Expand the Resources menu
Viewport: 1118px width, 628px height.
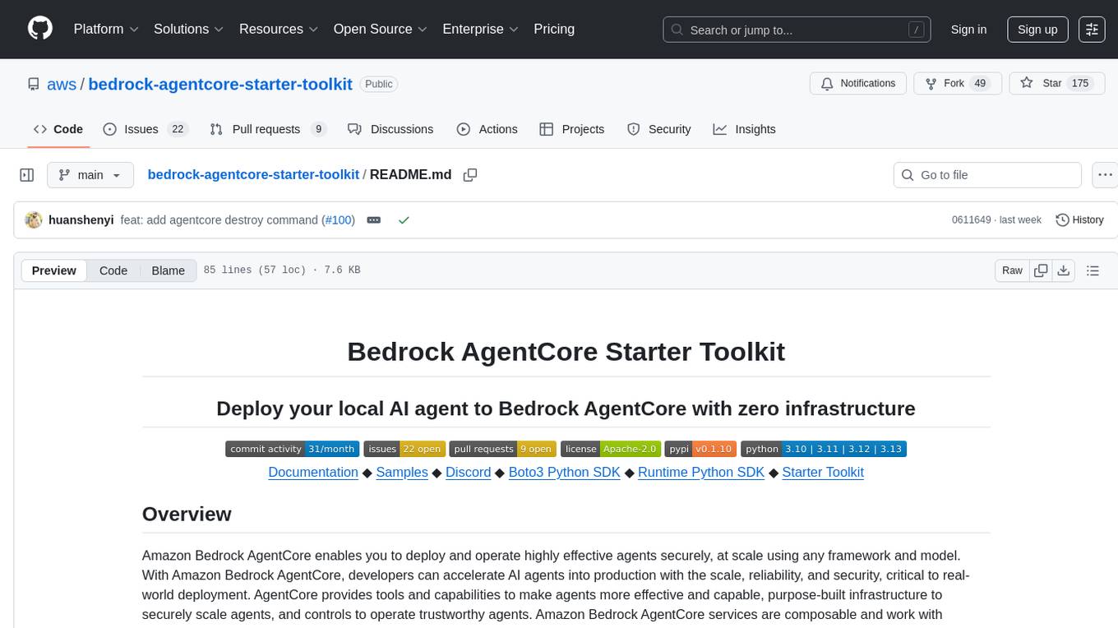click(x=279, y=29)
